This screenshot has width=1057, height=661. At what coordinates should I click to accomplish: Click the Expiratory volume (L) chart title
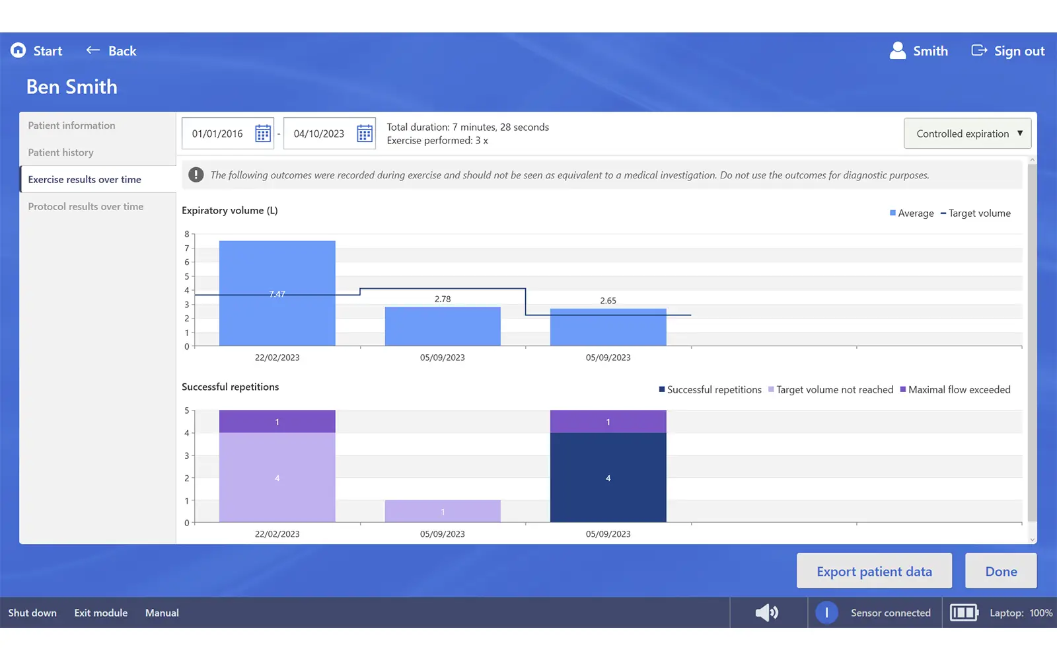(230, 210)
